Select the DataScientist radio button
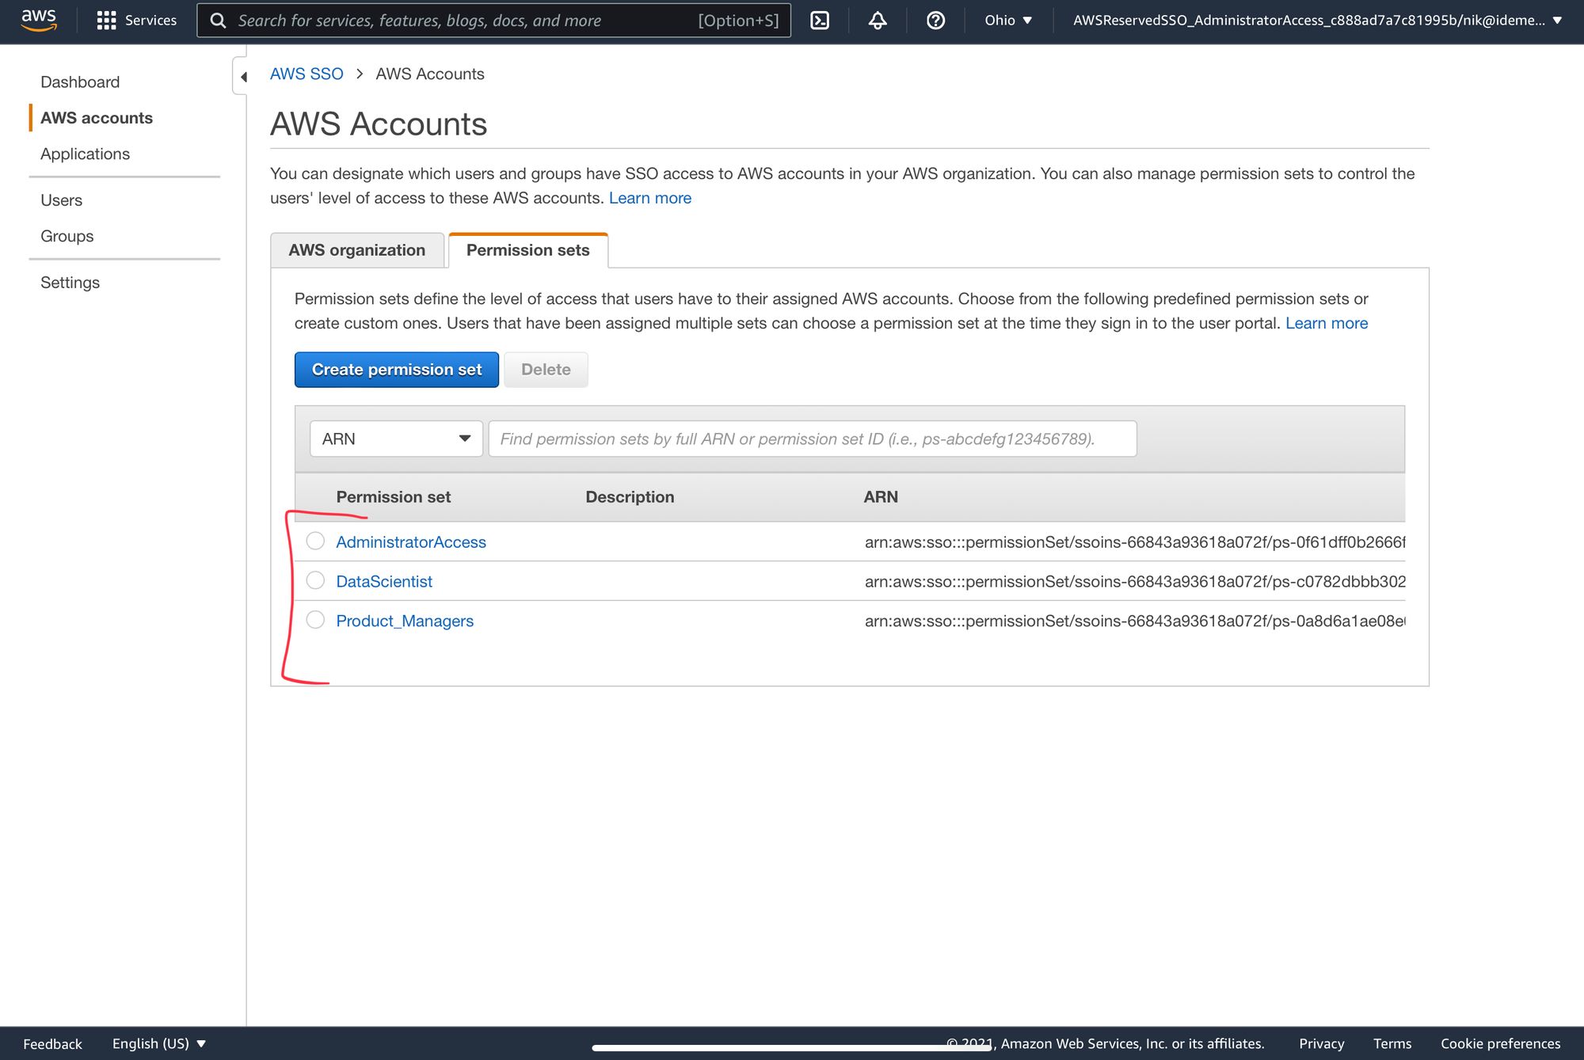The height and width of the screenshot is (1060, 1584). point(315,580)
